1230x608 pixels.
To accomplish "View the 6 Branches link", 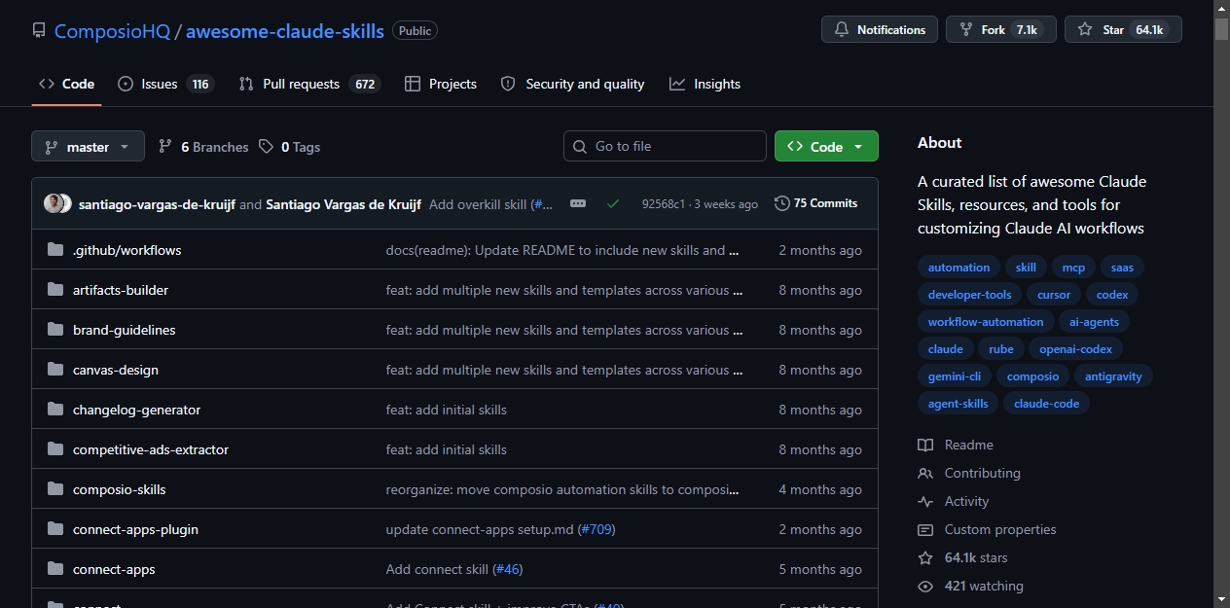I will [x=203, y=146].
